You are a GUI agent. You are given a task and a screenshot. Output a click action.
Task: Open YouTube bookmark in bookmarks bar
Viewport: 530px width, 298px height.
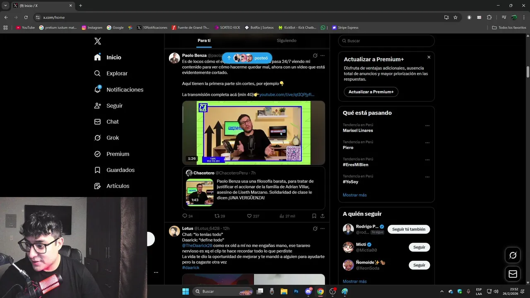click(x=25, y=28)
